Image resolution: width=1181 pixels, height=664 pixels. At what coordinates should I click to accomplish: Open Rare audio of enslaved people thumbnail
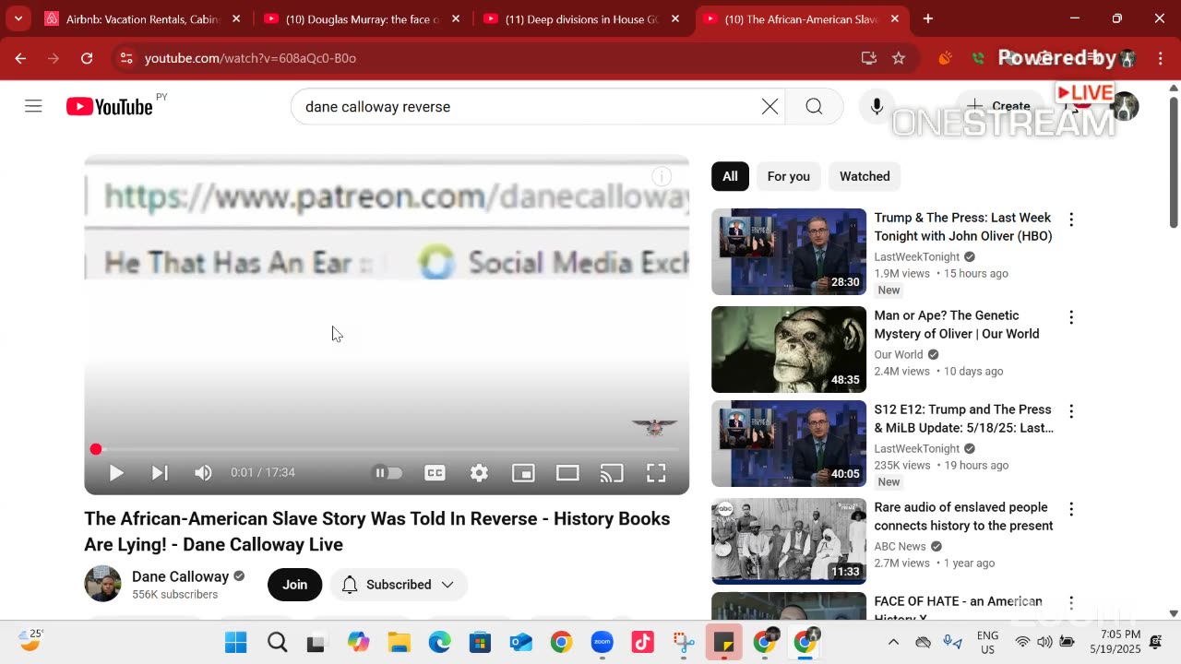click(x=789, y=541)
